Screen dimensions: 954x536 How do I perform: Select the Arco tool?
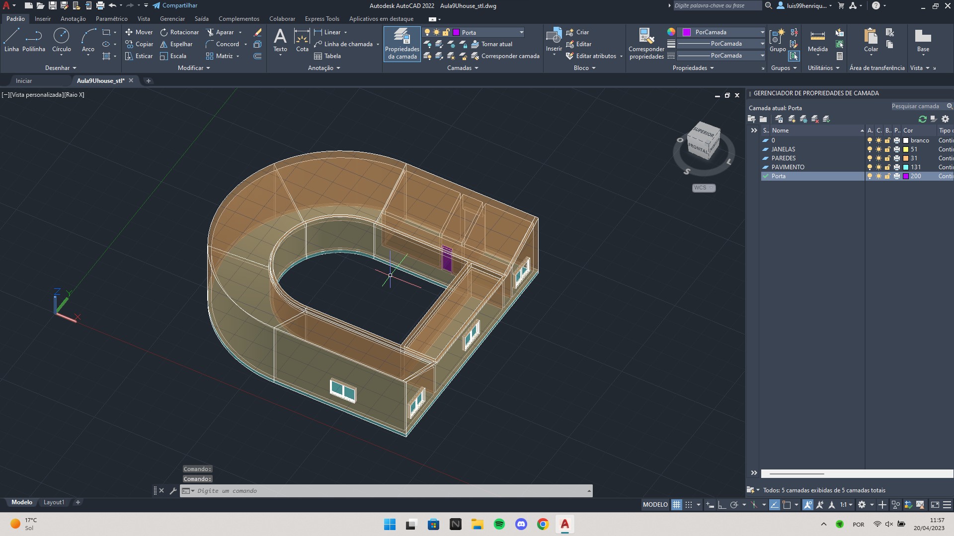[88, 40]
